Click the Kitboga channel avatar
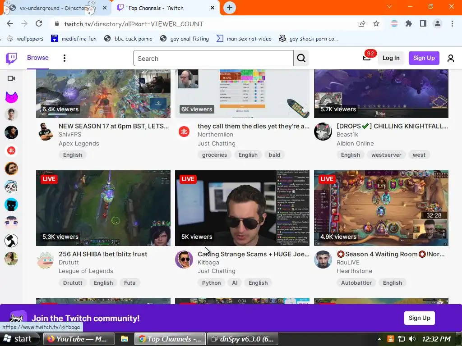Screen dimensions: 462x346 click(x=184, y=259)
